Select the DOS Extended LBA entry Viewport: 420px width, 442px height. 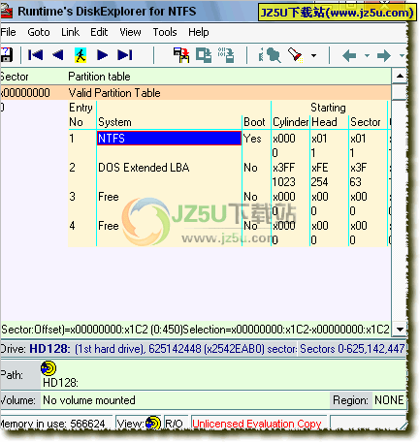coord(144,168)
